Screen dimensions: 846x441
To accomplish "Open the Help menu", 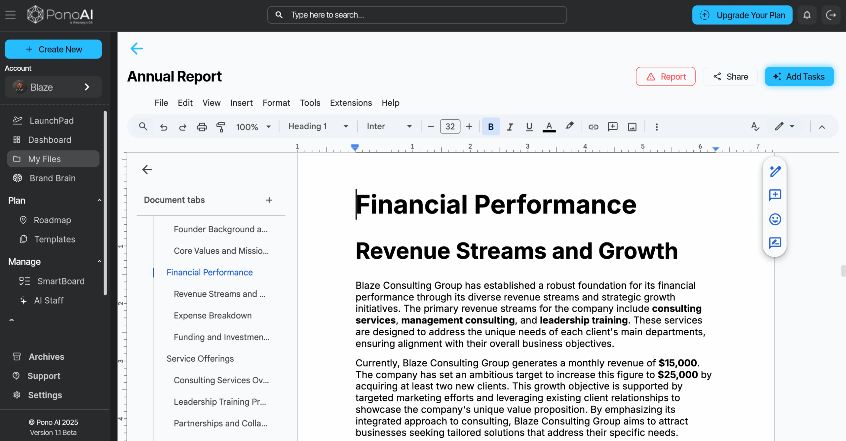I will point(391,103).
